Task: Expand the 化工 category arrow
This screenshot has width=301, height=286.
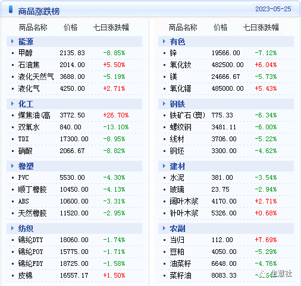Action: coord(12,104)
